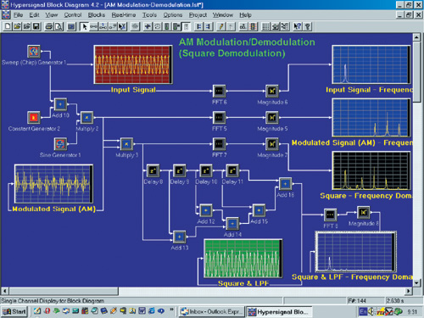Screen dimensions: 424x318
Task: Select the Delay 10 block
Action: point(206,170)
